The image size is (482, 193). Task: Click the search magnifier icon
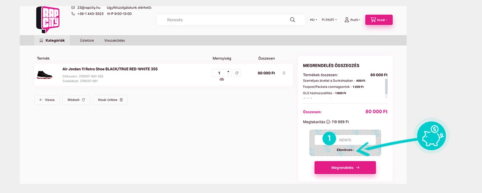[x=292, y=20]
